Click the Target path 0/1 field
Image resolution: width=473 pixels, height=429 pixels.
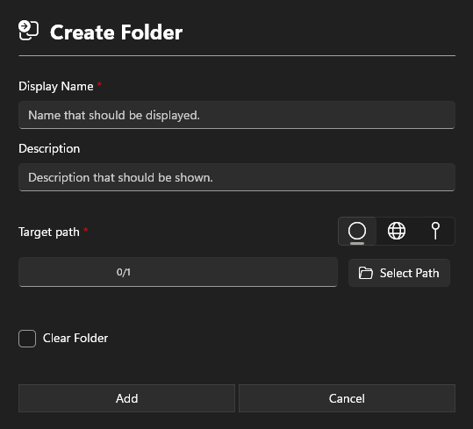[178, 272]
